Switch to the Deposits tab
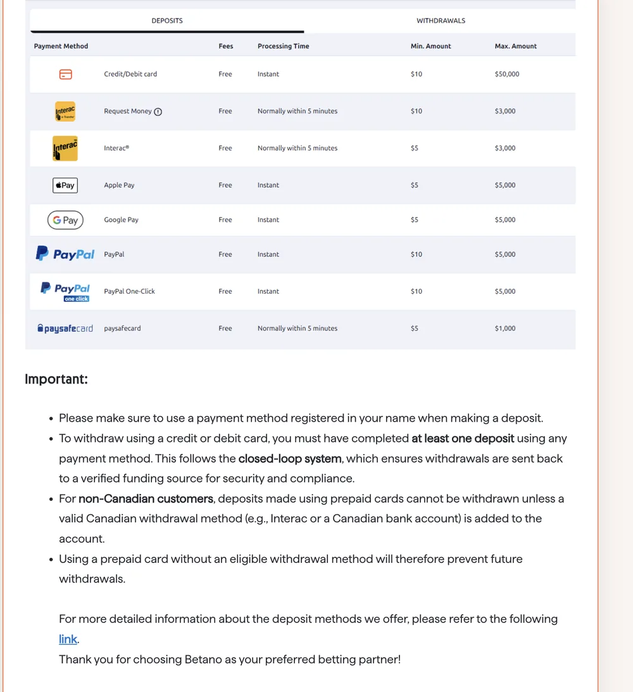This screenshot has width=633, height=692. pyautogui.click(x=166, y=21)
